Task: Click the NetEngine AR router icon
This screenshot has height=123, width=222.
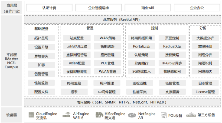Action: 132,115
